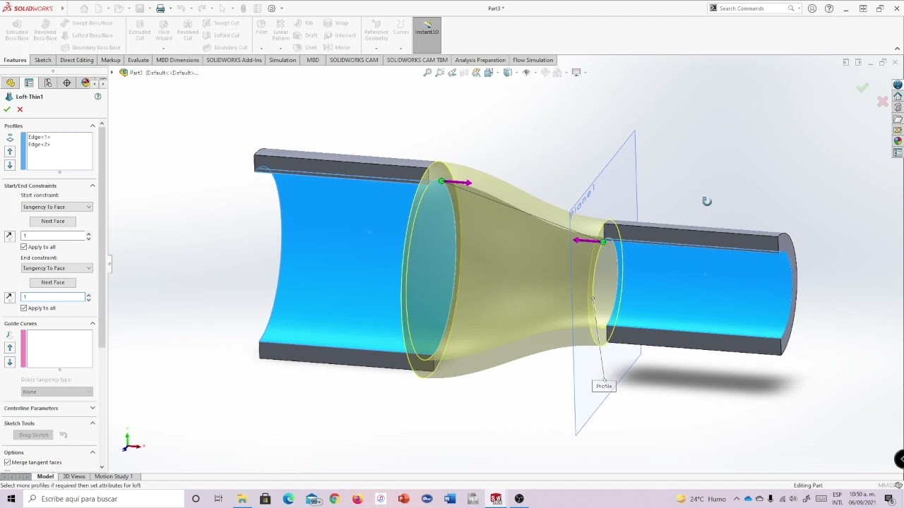Open the FeatureManager design tree tab icon
Image resolution: width=904 pixels, height=508 pixels.
(x=11, y=83)
